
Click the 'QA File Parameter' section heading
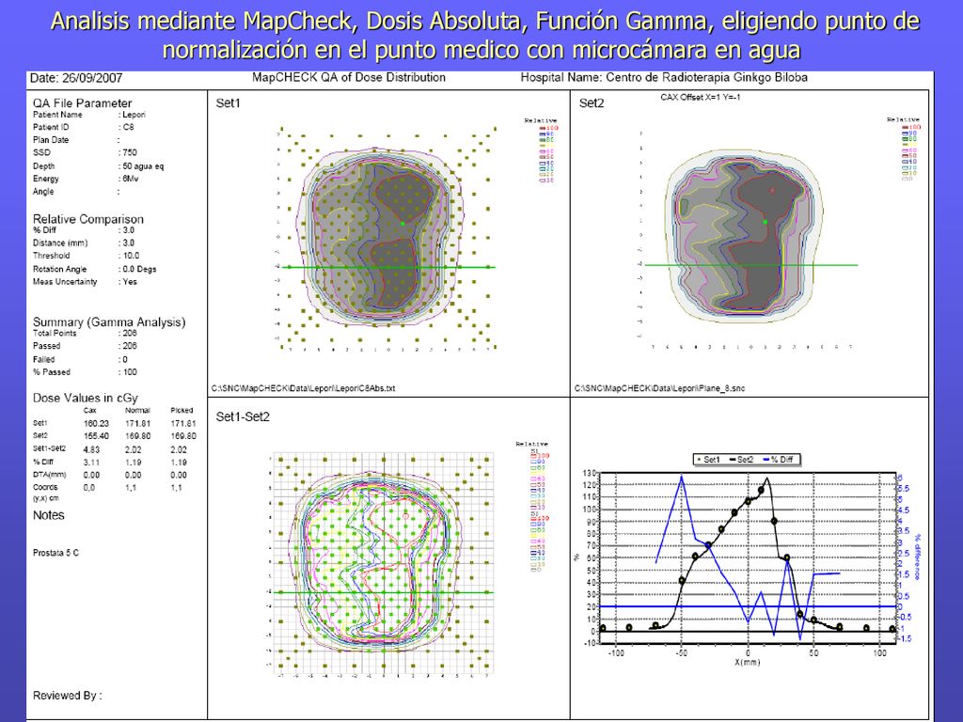(83, 103)
